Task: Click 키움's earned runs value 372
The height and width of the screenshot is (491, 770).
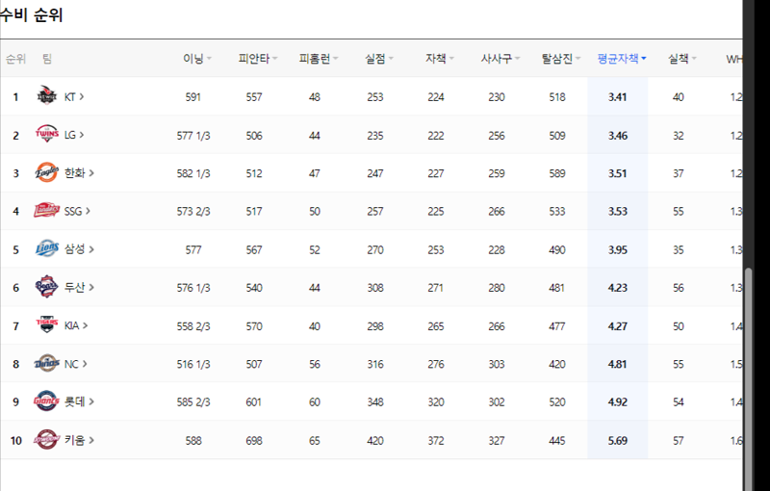Action: (x=436, y=440)
